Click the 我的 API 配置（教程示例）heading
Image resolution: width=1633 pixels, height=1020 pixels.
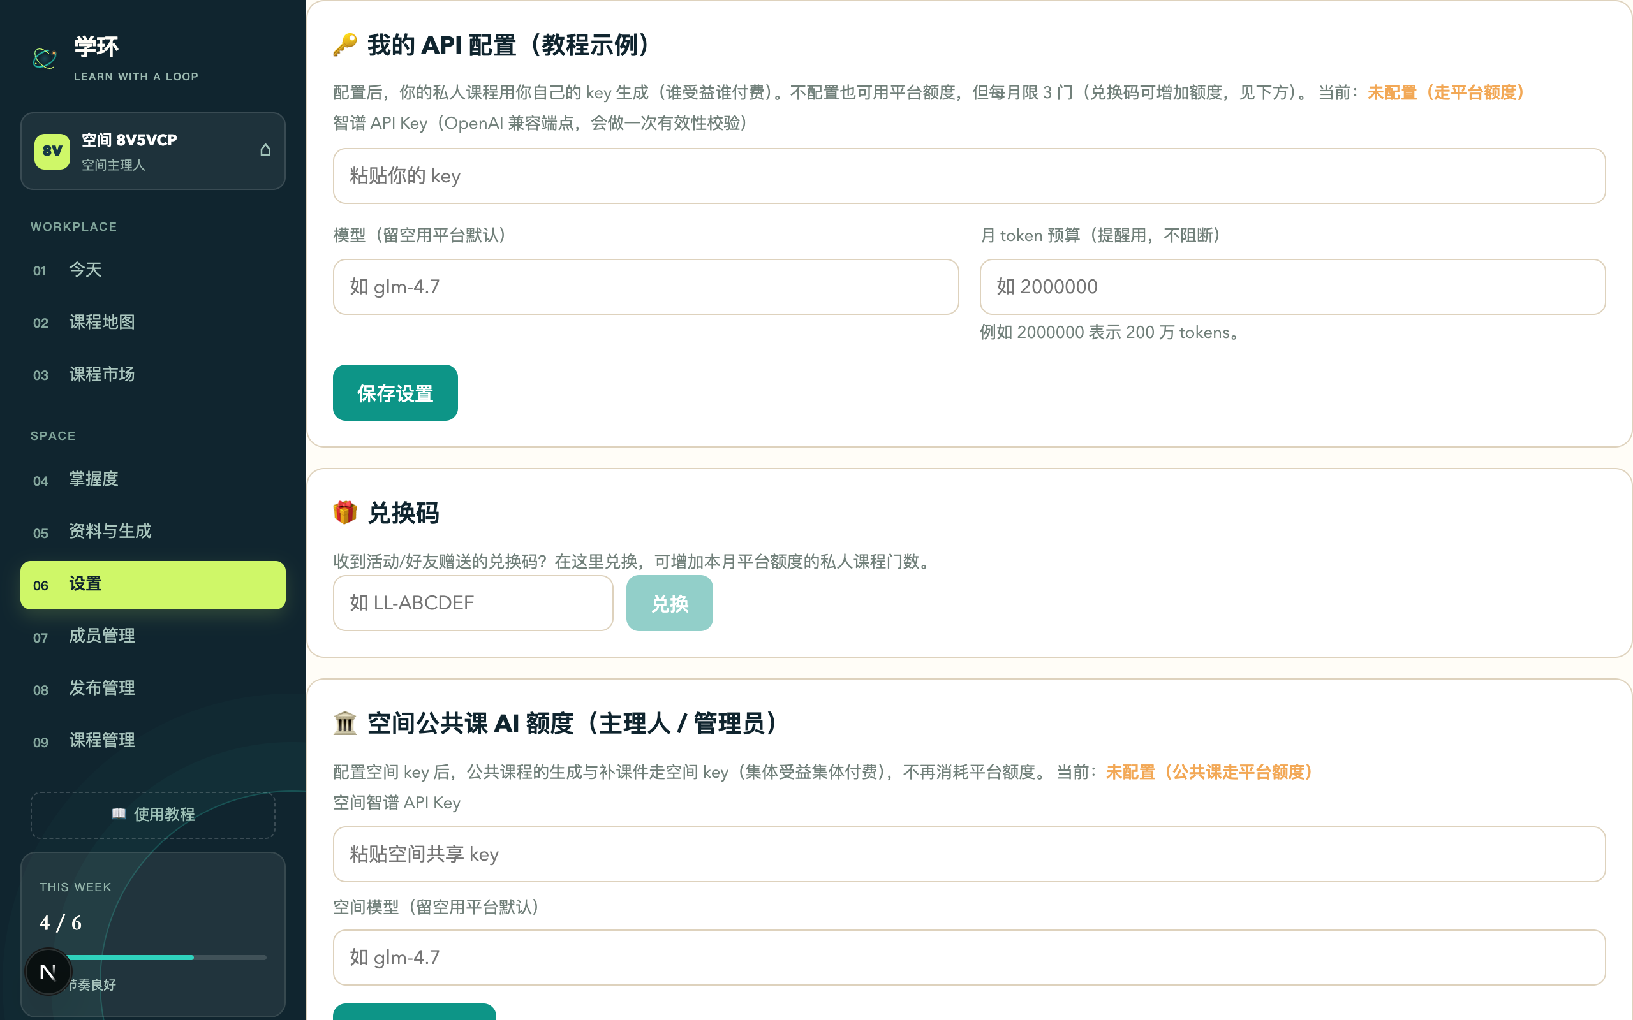click(508, 45)
